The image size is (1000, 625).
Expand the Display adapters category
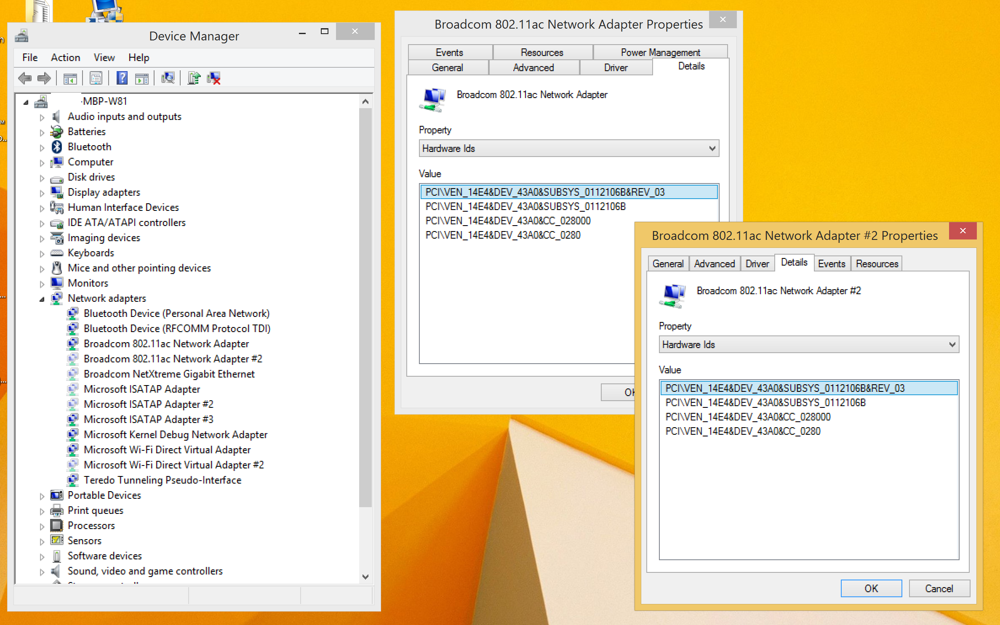tap(42, 193)
